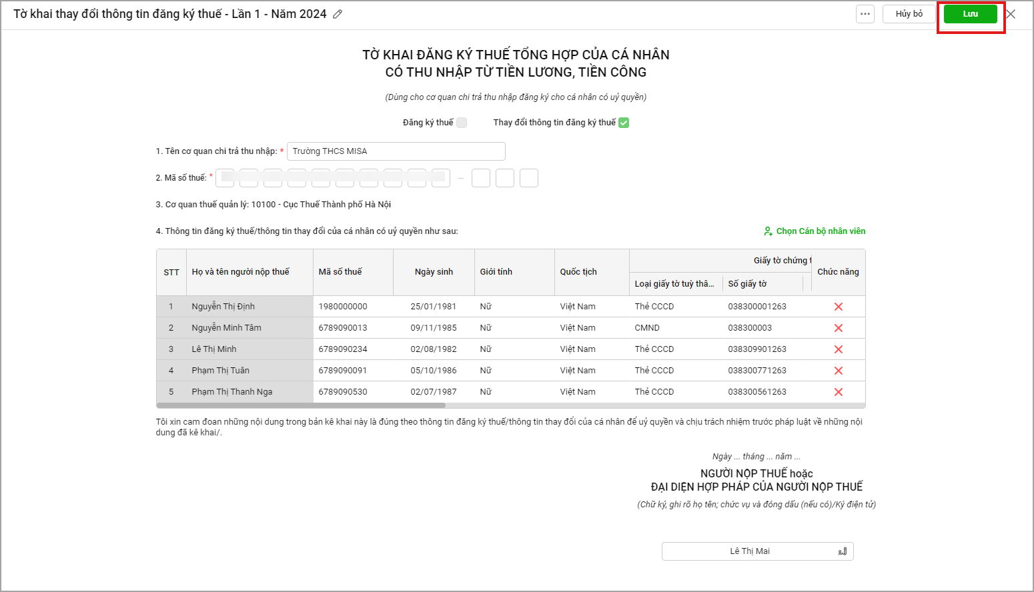Check the Đăng ký thuế checkbox
The width and height of the screenshot is (1034, 592).
tap(462, 123)
